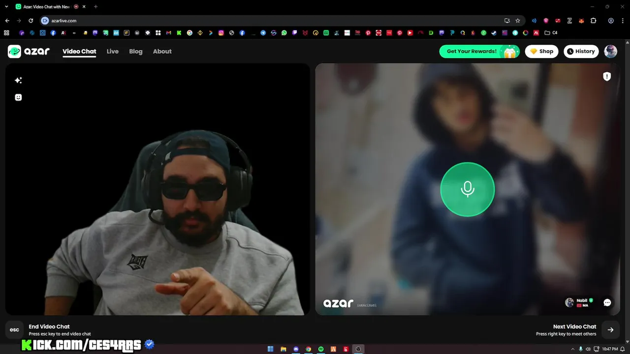
Task: Show hidden tray icons with the chevron
Action: [572, 349]
